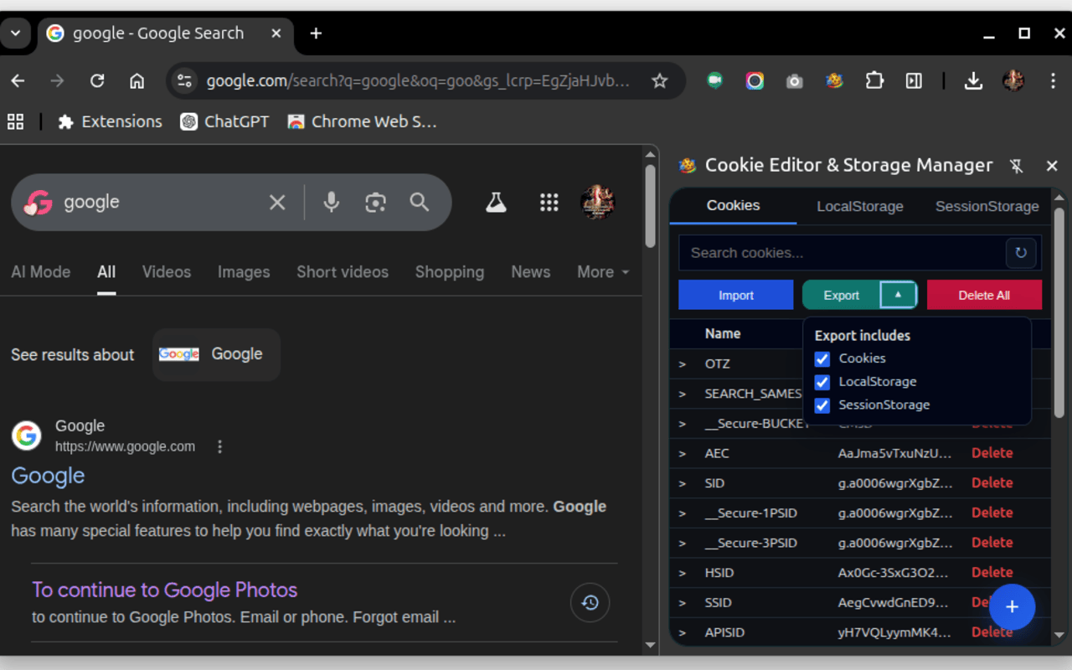Open a new browser tab
This screenshot has width=1072, height=670.
click(316, 33)
